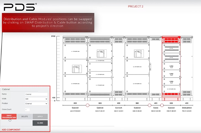
Task: Select the 400-wide Convert module
Action: click(118, 67)
